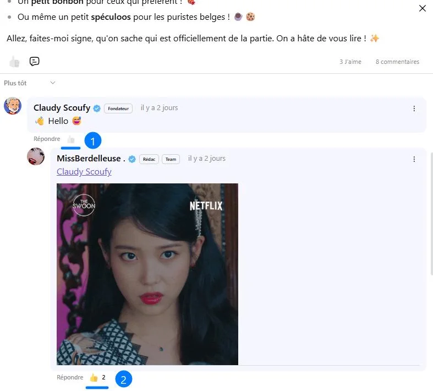Click MissBerdelleuse's verified badge

(x=132, y=159)
